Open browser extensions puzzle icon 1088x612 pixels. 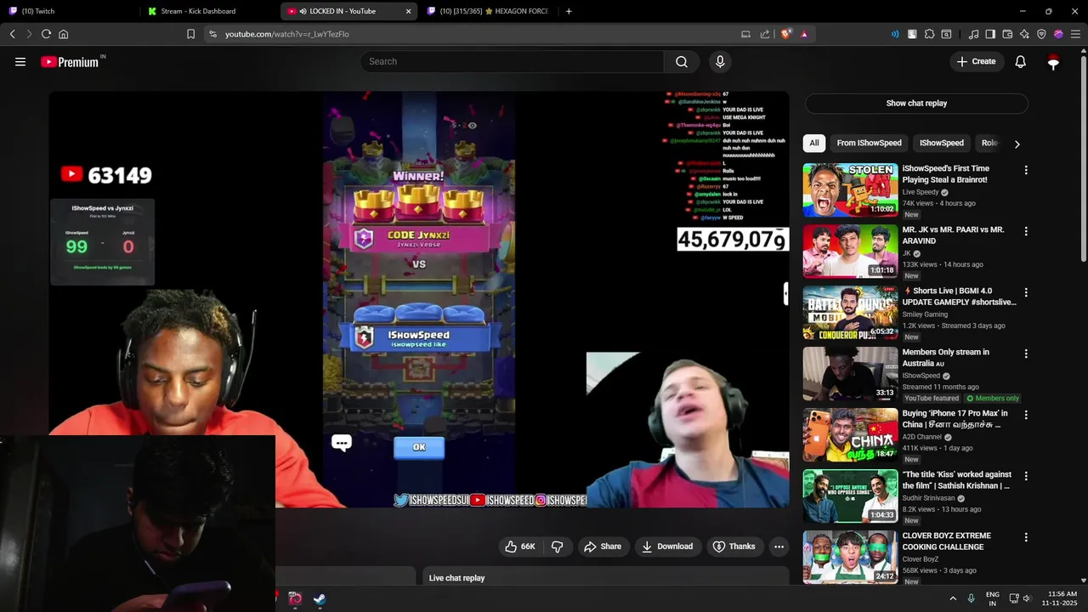pyautogui.click(x=929, y=34)
